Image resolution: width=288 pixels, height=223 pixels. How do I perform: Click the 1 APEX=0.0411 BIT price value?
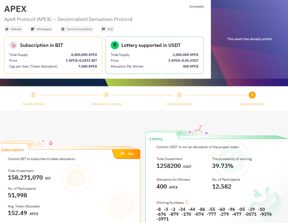point(81,61)
